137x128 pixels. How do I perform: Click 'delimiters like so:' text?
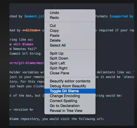(114, 72)
